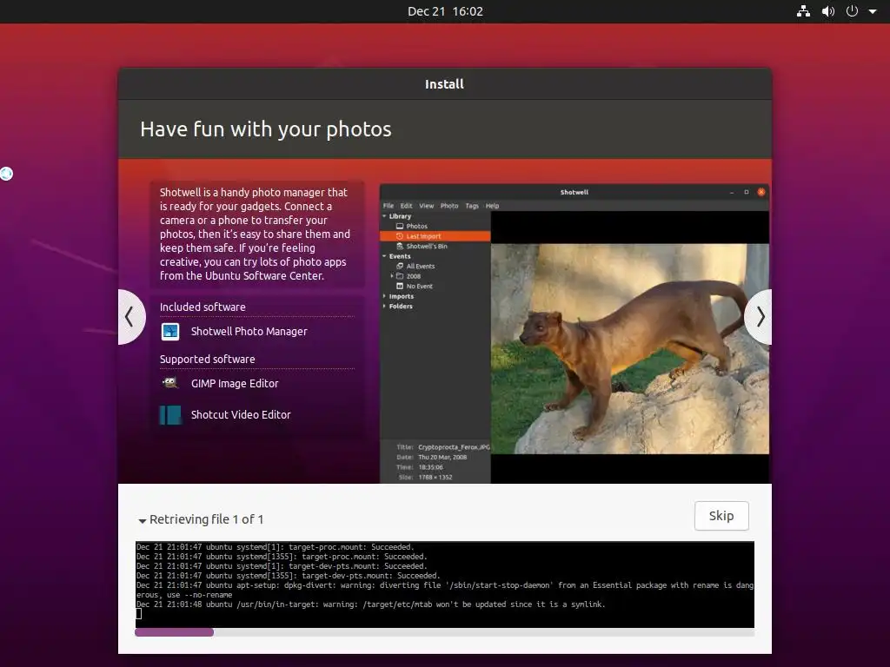Open the clock showing Dec 21 16:02
The height and width of the screenshot is (667, 890).
click(x=445, y=11)
